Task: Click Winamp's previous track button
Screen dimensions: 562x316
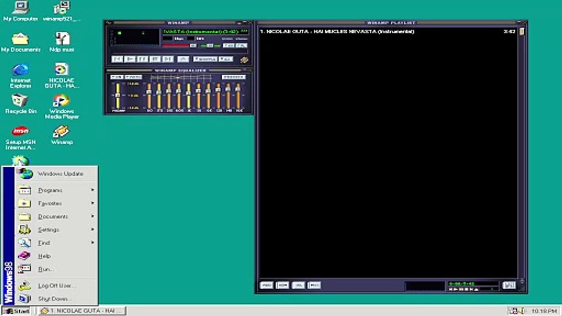Action: 117,59
